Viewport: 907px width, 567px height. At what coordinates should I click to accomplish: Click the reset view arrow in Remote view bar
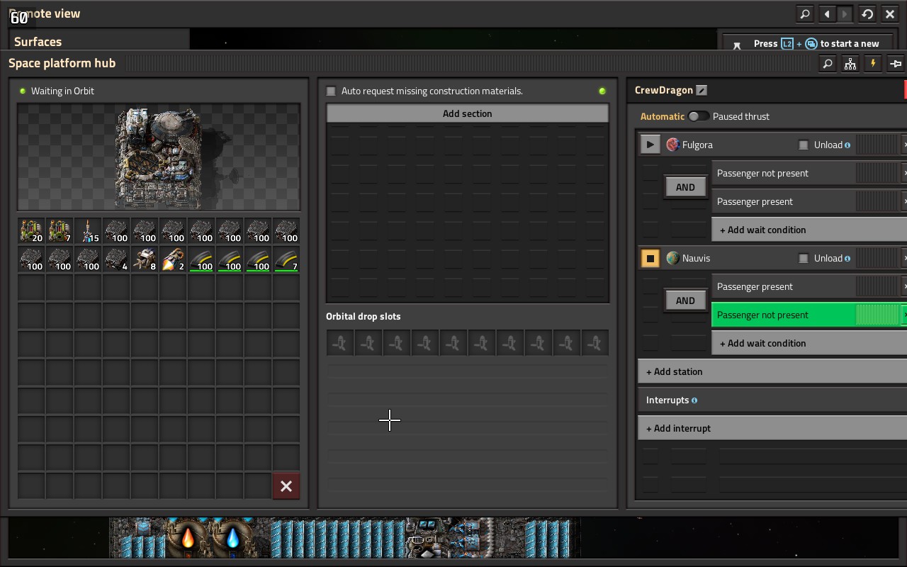coord(867,13)
